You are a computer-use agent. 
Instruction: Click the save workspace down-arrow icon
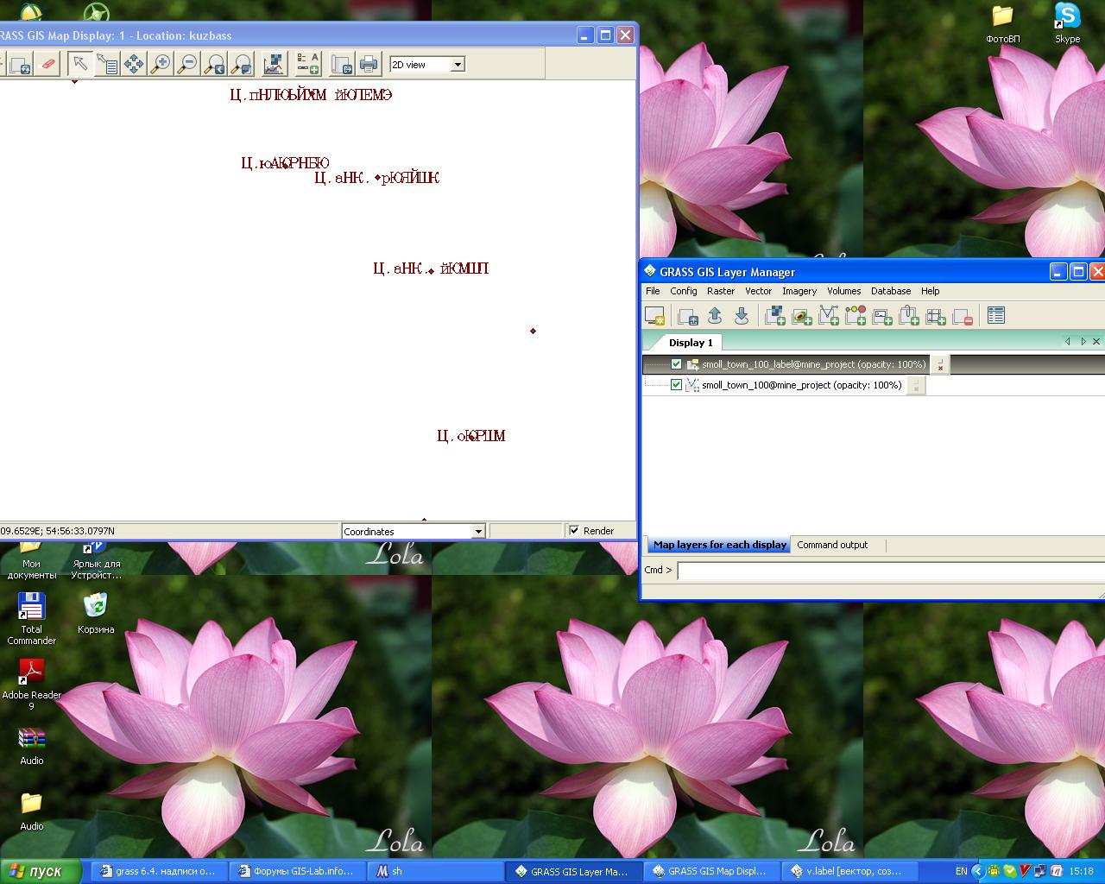point(742,316)
